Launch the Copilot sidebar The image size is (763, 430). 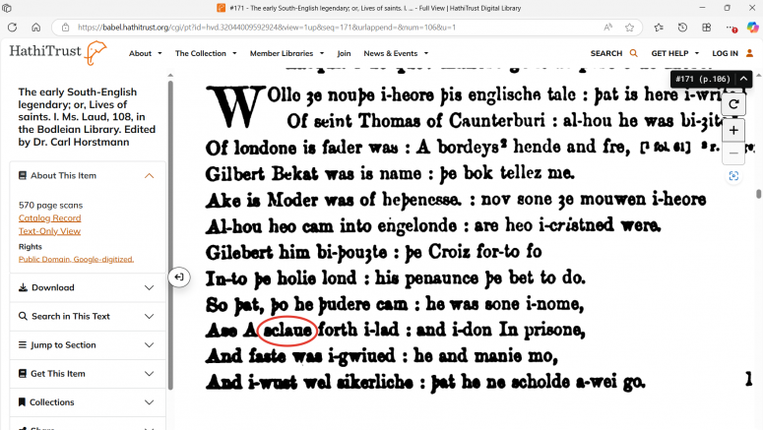tap(753, 28)
